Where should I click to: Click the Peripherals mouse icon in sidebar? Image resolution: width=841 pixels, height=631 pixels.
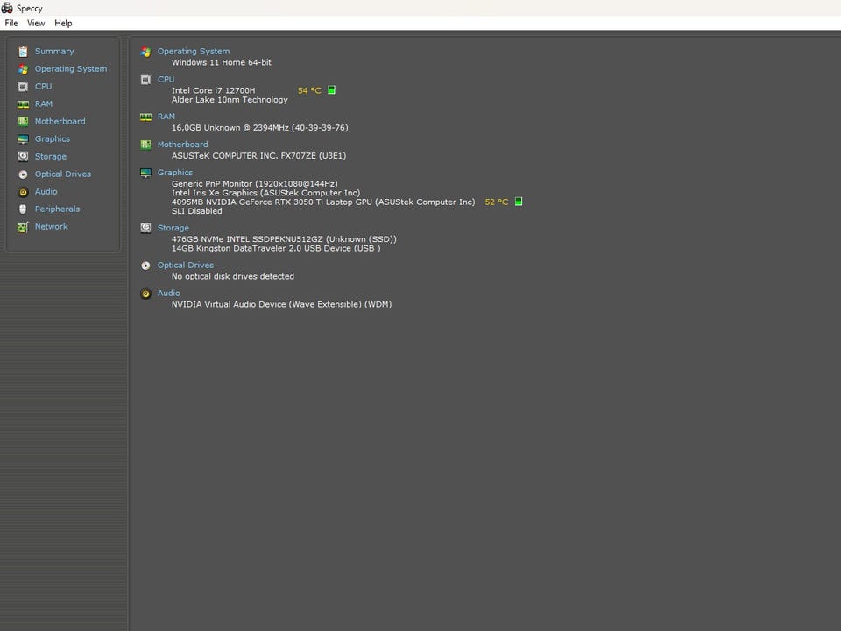(x=23, y=209)
